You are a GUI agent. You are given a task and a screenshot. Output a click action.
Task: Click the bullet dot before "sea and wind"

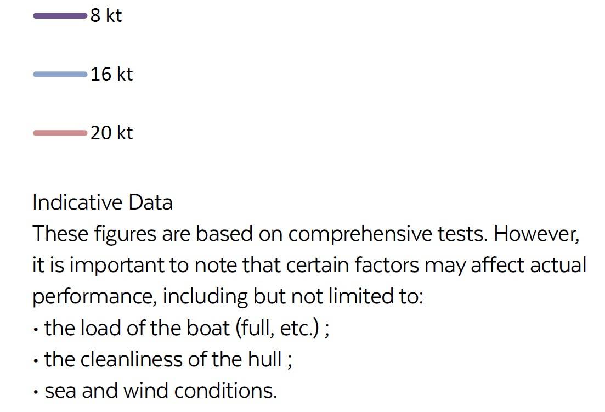click(36, 393)
